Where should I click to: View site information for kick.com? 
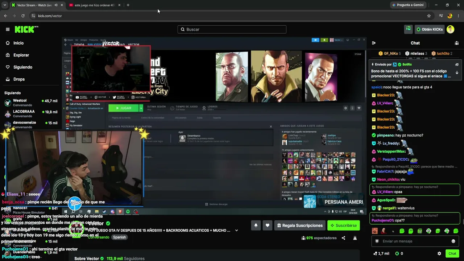pyautogui.click(x=33, y=16)
